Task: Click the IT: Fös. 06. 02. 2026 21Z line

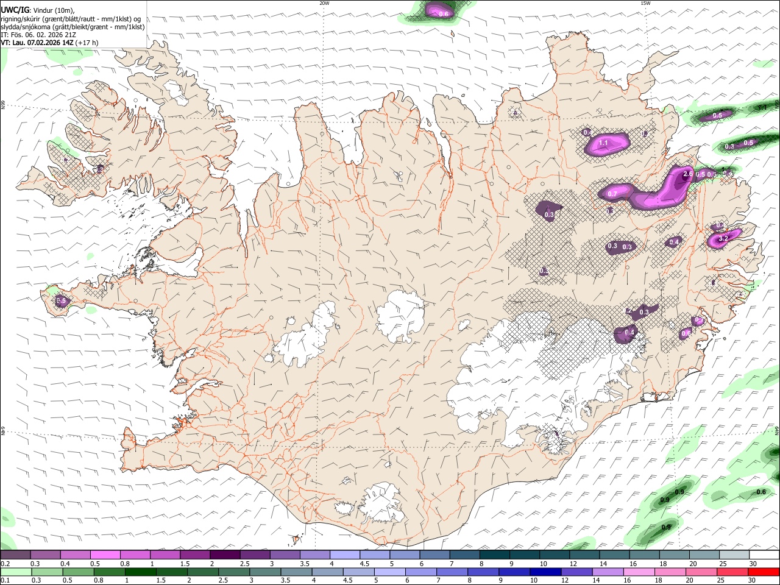Action: (x=38, y=35)
